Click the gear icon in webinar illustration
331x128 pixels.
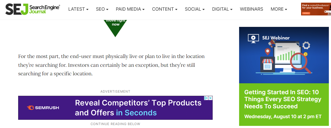pyautogui.click(x=306, y=45)
